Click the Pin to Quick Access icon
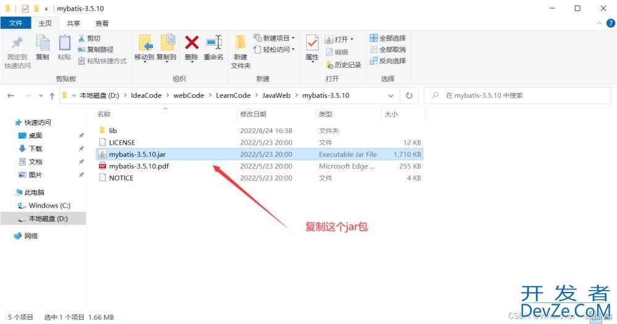 point(17,43)
